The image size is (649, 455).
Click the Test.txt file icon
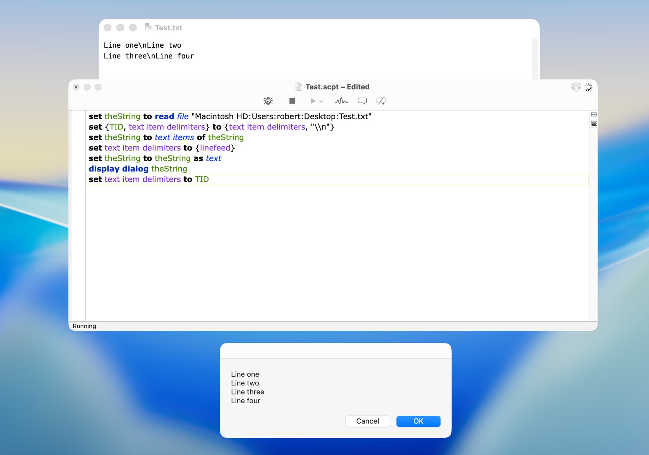[148, 27]
